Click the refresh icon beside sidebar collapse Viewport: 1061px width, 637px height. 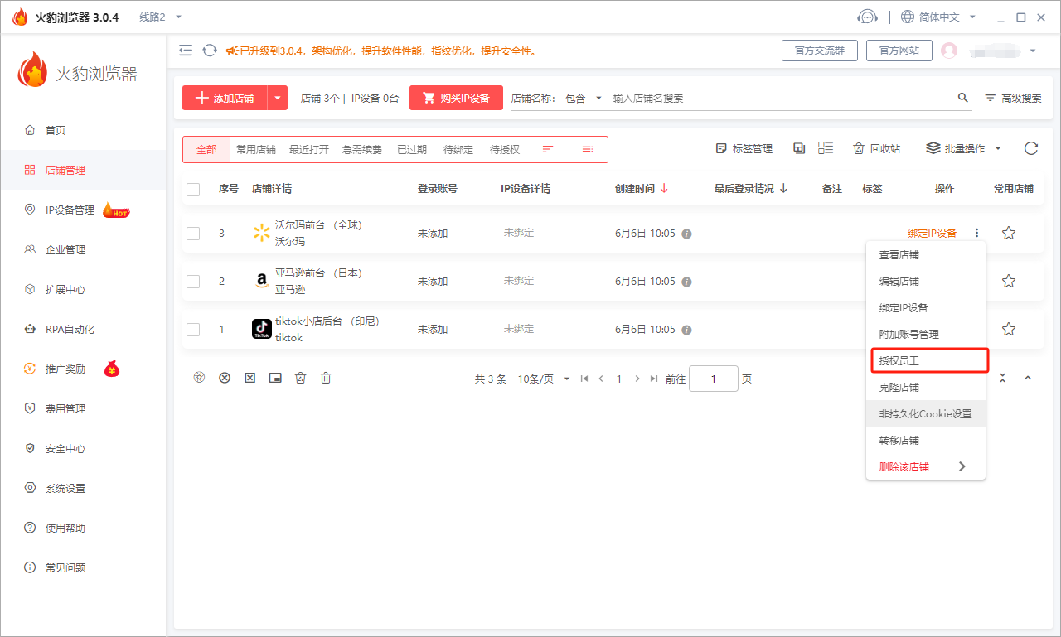(x=210, y=51)
